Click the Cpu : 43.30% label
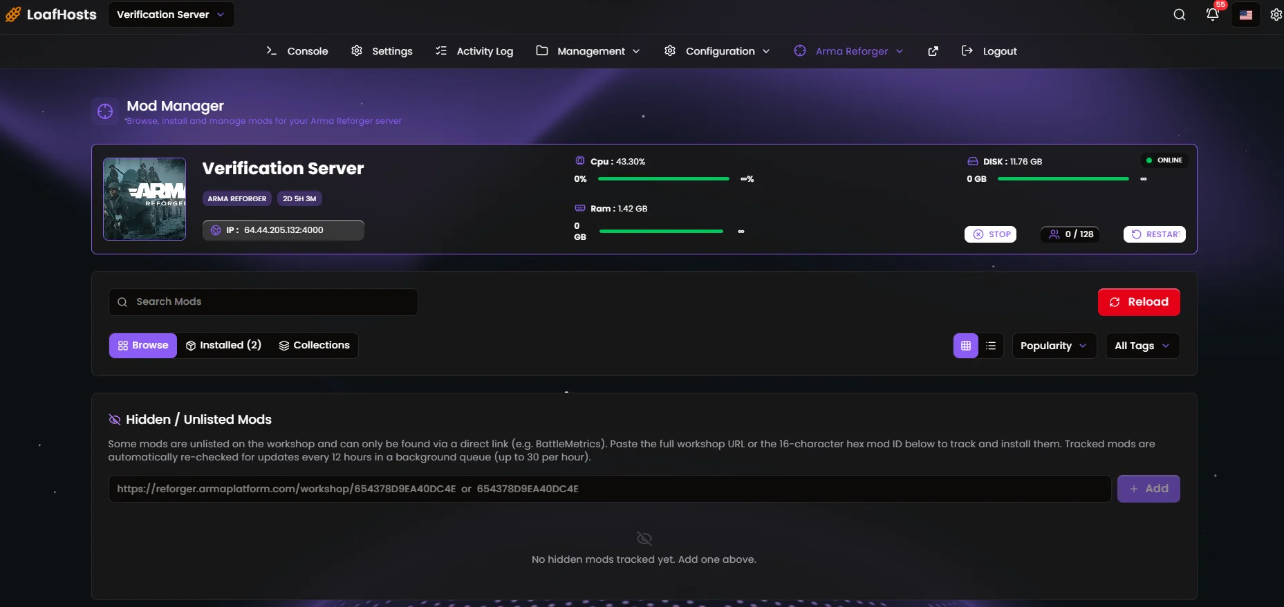Image resolution: width=1284 pixels, height=607 pixels. coord(617,162)
